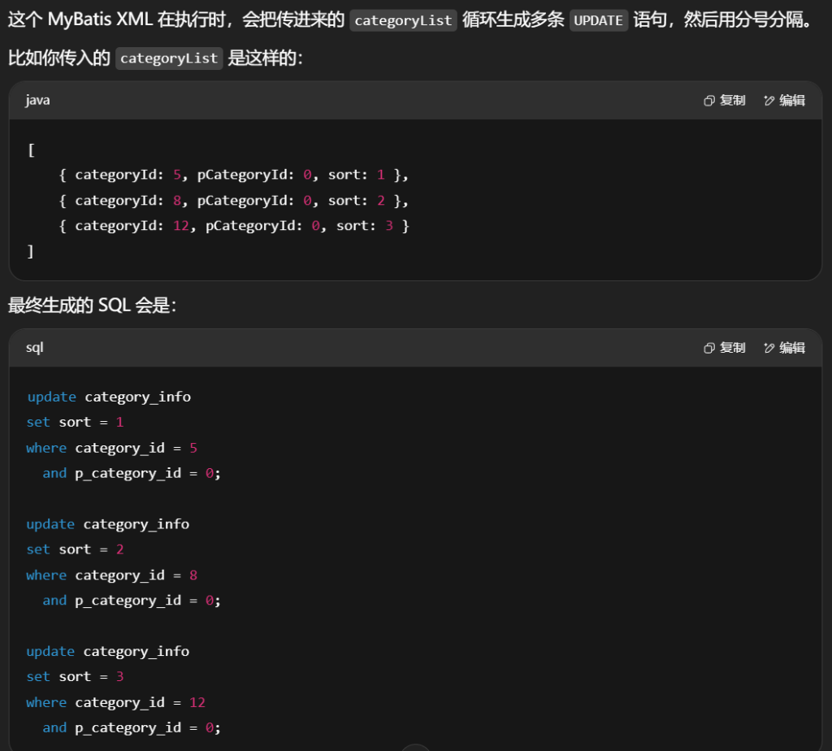Click the copy icon in the sql code block
Image resolution: width=832 pixels, height=751 pixels.
(709, 348)
